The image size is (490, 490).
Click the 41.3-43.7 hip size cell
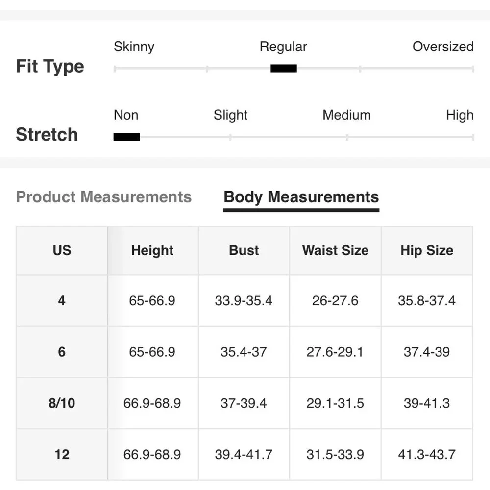point(427,454)
